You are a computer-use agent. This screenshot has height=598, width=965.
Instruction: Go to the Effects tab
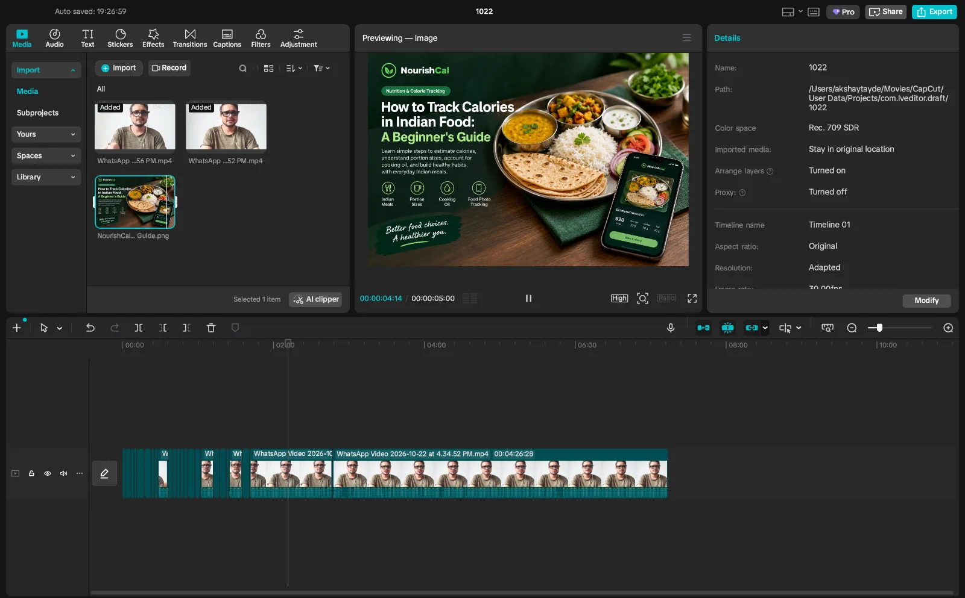tap(153, 39)
